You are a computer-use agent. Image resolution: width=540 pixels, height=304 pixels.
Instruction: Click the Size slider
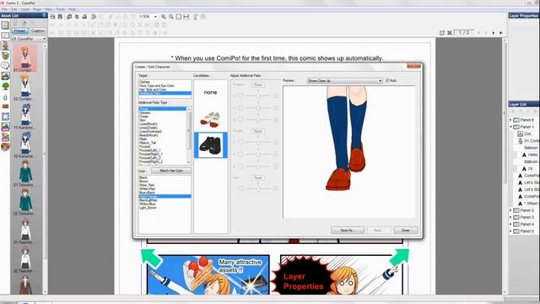(258, 188)
